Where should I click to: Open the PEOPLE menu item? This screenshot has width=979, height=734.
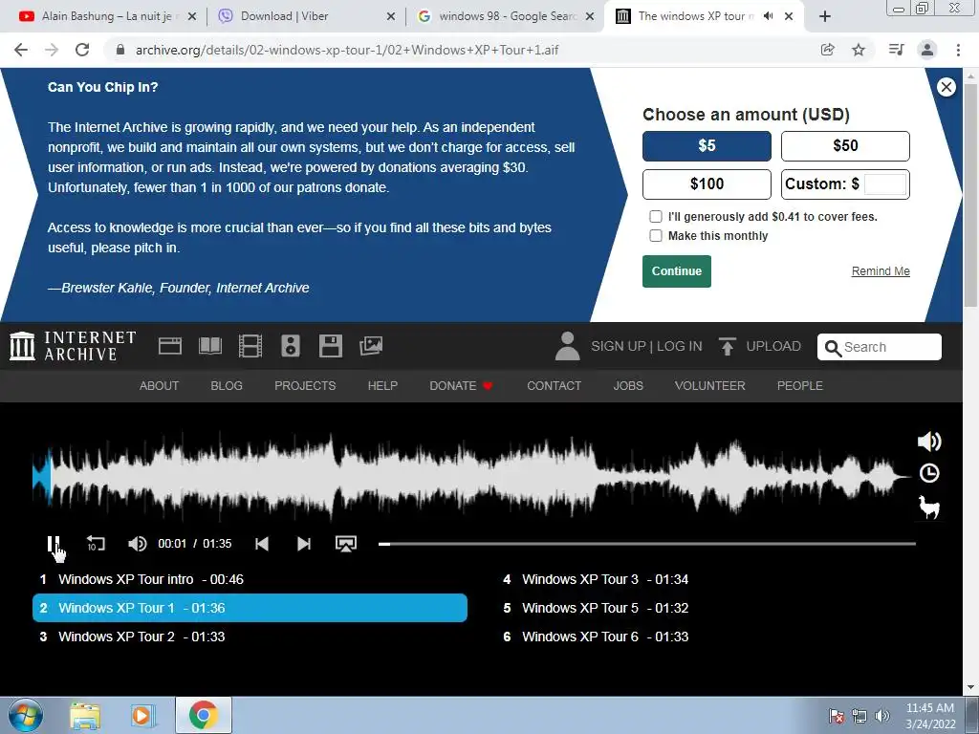click(x=800, y=386)
